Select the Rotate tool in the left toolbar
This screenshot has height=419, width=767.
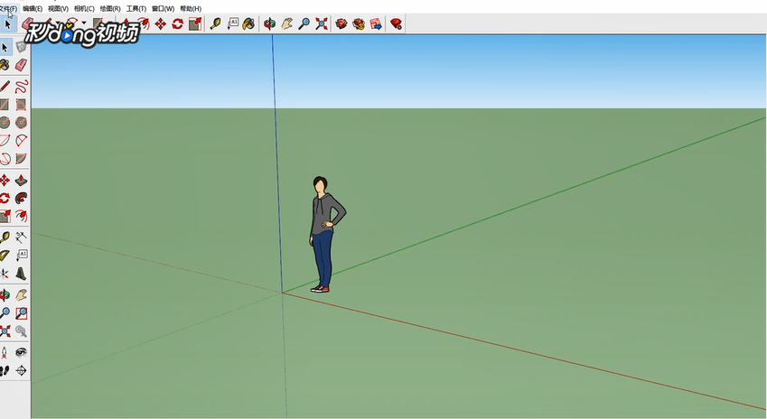coord(5,198)
